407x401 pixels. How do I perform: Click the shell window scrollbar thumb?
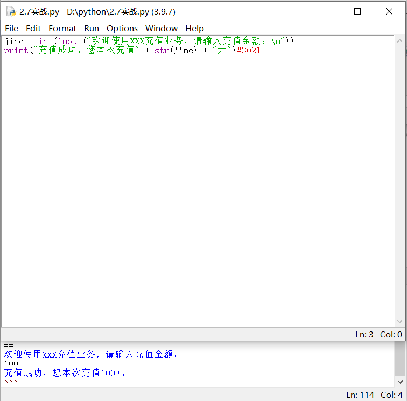click(x=399, y=359)
